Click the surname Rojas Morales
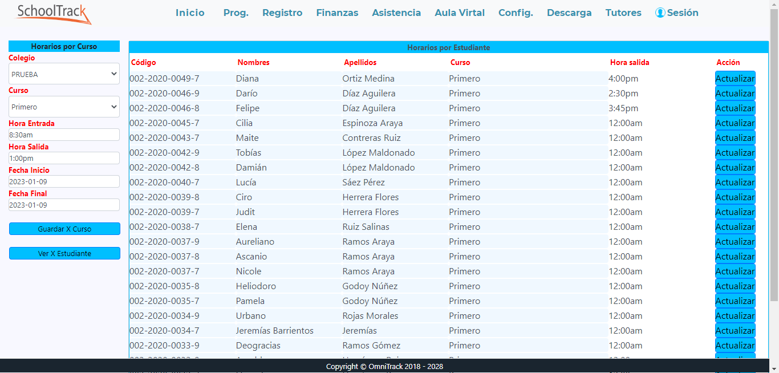 pos(370,316)
